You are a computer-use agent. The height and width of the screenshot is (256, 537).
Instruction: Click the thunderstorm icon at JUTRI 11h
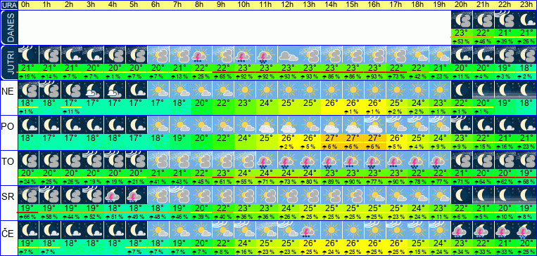pyautogui.click(x=267, y=55)
